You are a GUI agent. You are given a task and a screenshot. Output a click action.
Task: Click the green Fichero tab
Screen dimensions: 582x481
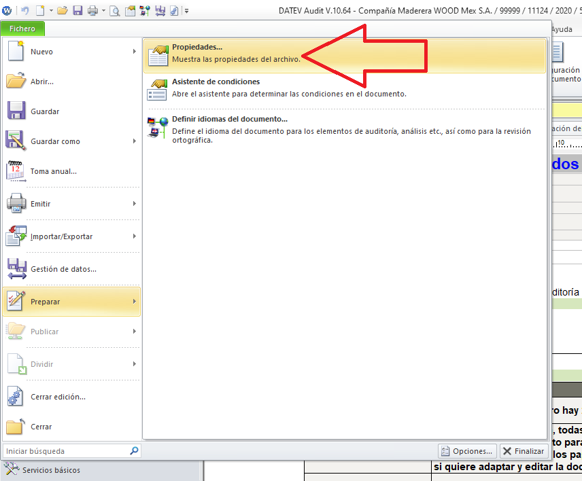click(22, 29)
